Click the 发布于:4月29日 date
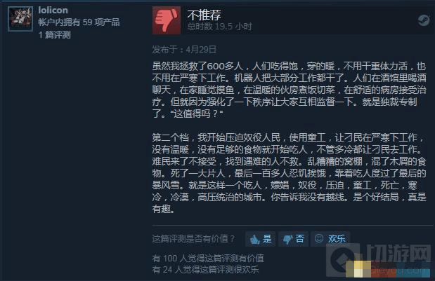 (x=184, y=50)
